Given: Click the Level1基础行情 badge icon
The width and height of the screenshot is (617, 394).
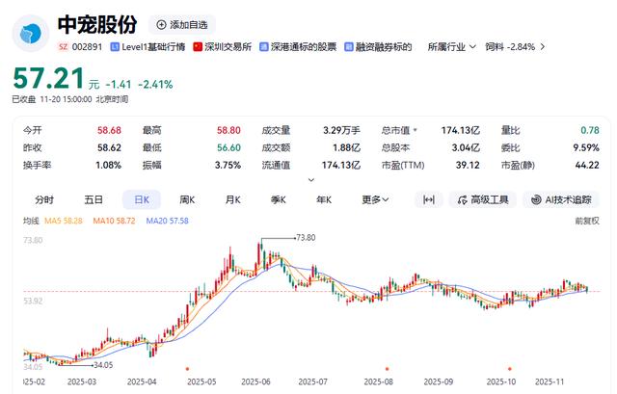Looking at the screenshot, I should point(115,47).
